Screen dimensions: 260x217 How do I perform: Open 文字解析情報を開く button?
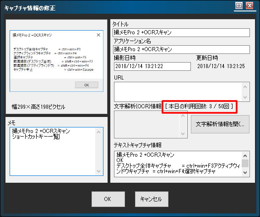tap(220, 124)
